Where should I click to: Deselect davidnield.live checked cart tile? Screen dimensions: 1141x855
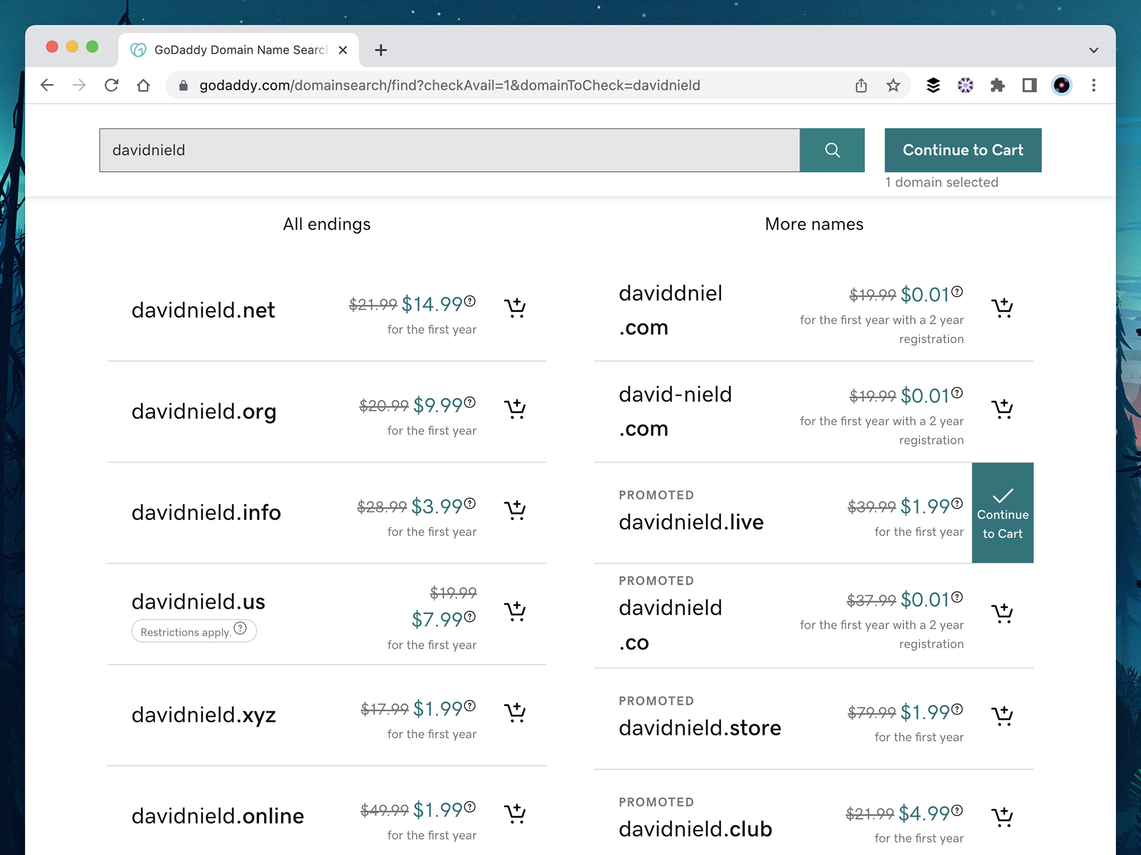pyautogui.click(x=1002, y=512)
